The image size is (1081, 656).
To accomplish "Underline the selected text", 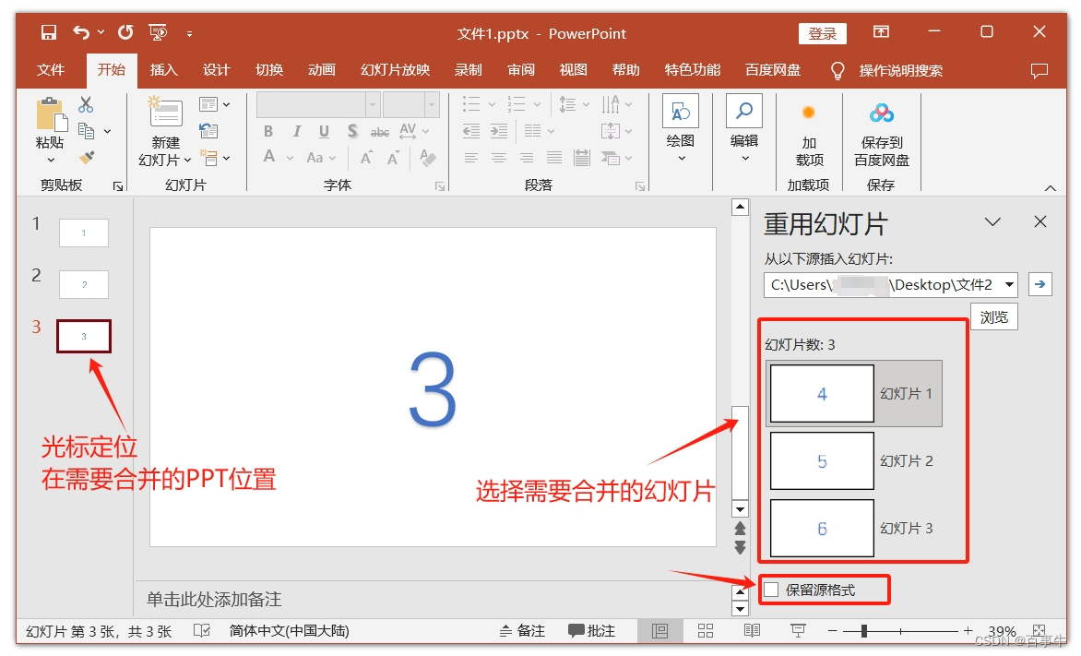I will tap(324, 131).
